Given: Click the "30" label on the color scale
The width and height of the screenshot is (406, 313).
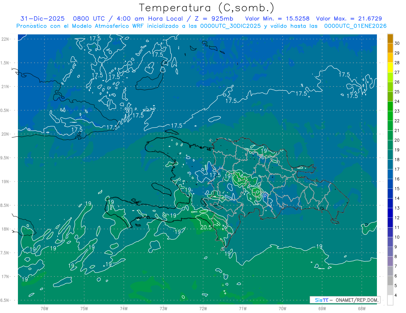Looking at the screenshot, I should pyautogui.click(x=397, y=43).
